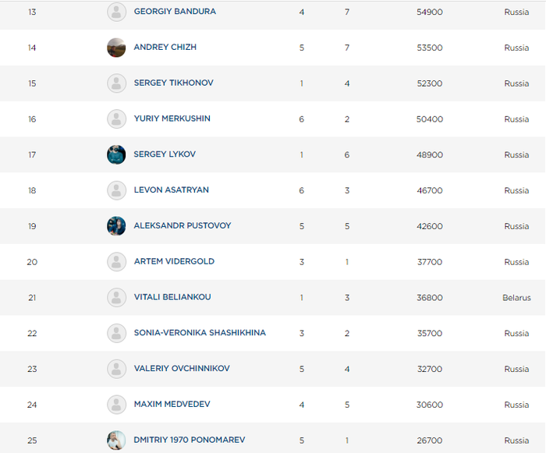Visit the Vitali Beliankou player link
This screenshot has width=546, height=453.
coord(172,297)
